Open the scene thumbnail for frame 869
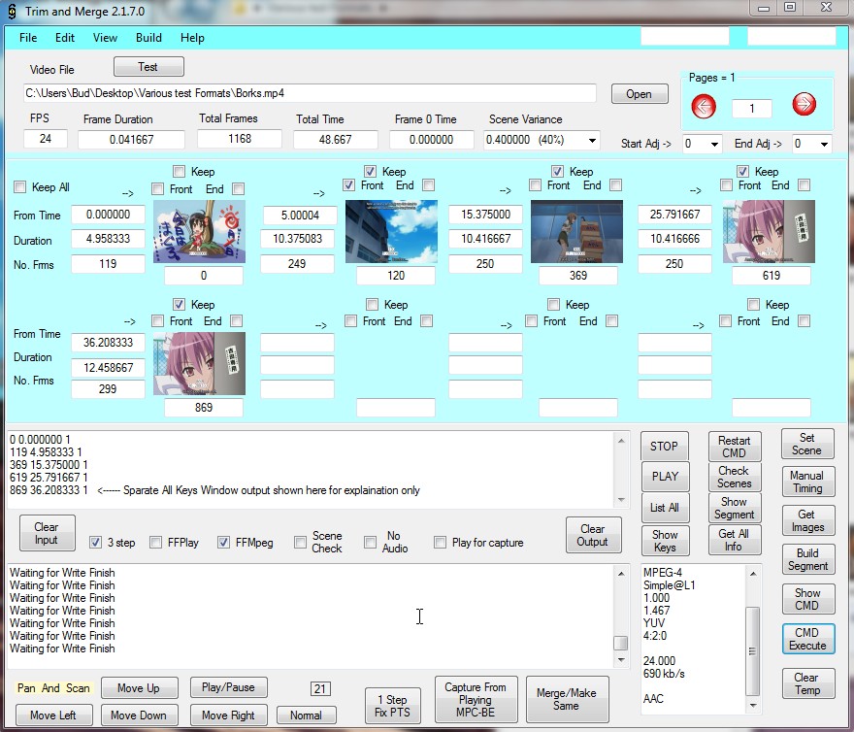This screenshot has height=732, width=854. (x=199, y=363)
